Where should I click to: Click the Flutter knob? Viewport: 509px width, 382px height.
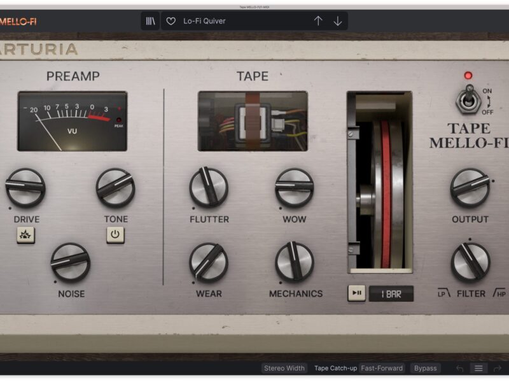(209, 188)
